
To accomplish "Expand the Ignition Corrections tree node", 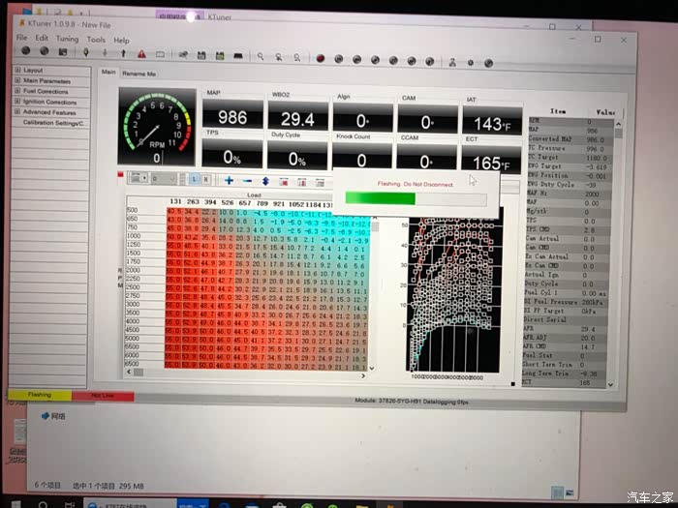I will (17, 102).
